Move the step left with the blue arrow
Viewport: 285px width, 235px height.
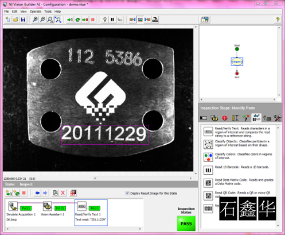37,193
